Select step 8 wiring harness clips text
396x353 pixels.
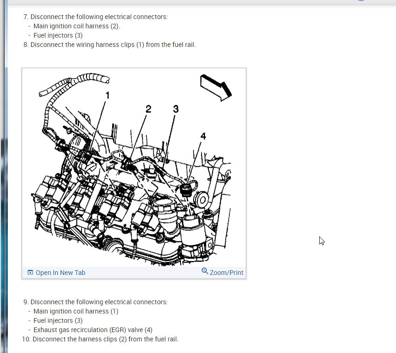(109, 45)
